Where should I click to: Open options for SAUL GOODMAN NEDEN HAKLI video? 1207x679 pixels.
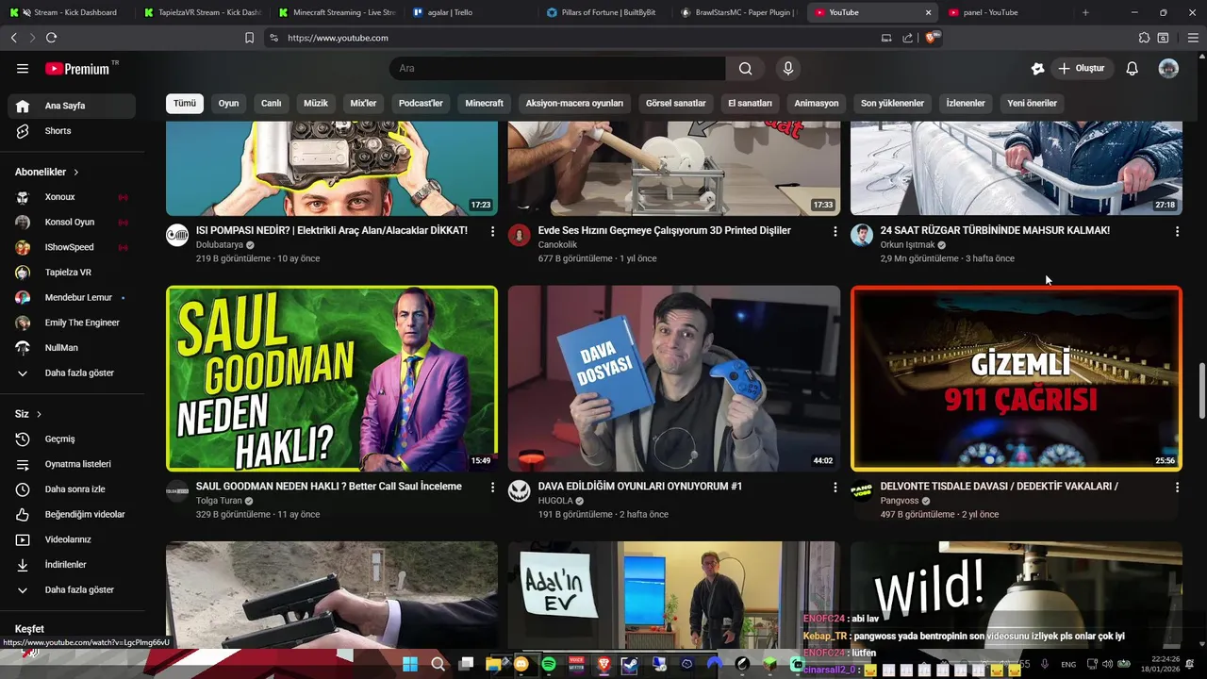click(x=492, y=487)
